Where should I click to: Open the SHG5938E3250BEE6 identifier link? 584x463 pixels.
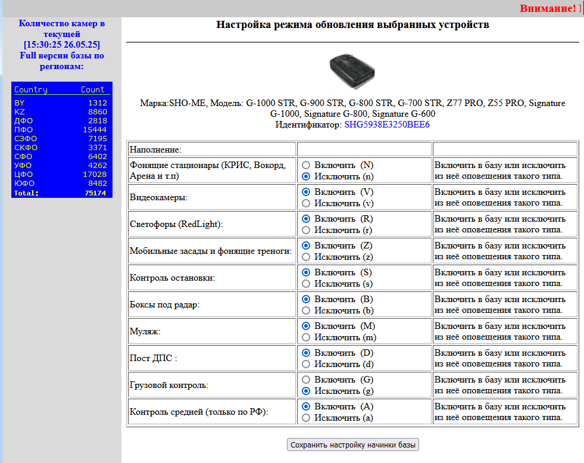(x=387, y=125)
